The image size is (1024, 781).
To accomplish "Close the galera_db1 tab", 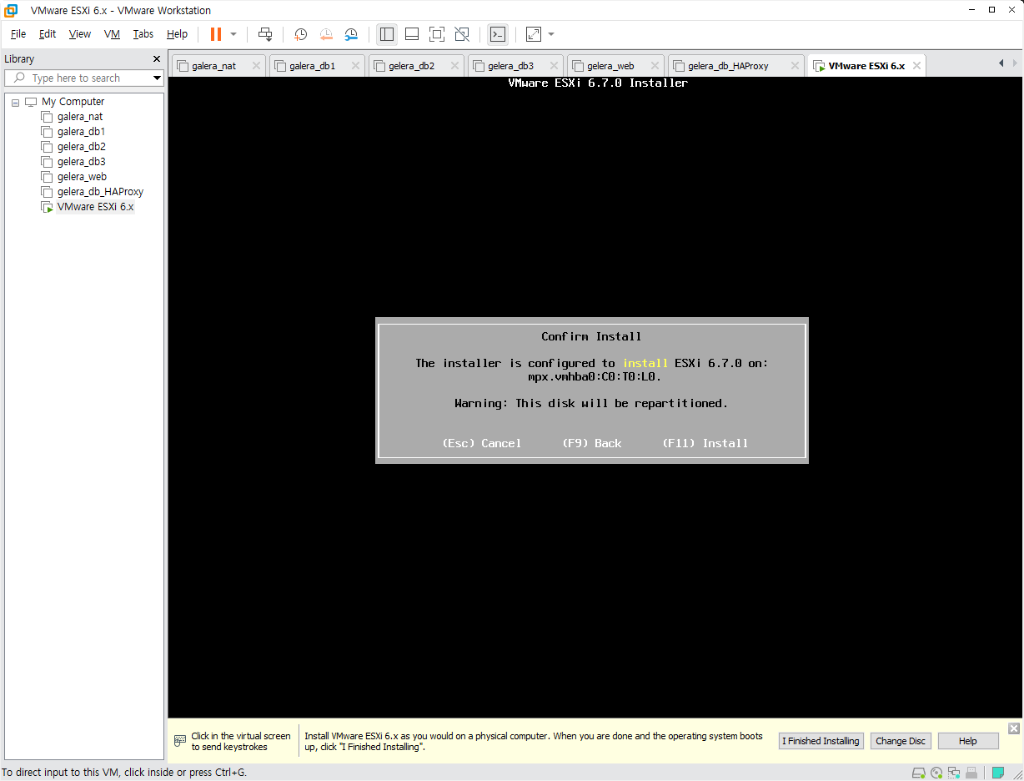I will (x=355, y=66).
